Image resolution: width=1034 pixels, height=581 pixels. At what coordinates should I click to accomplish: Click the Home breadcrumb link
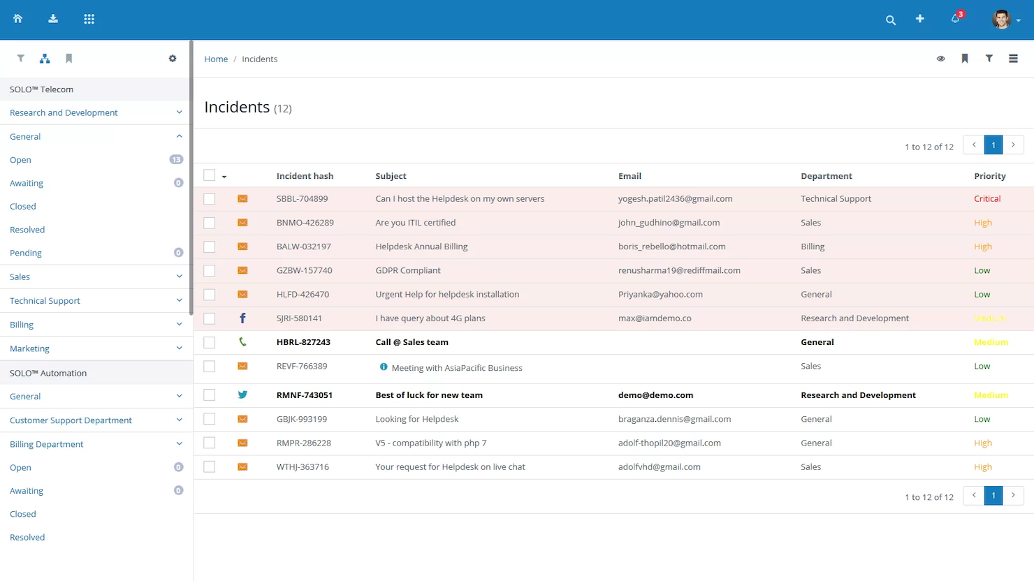tap(216, 59)
